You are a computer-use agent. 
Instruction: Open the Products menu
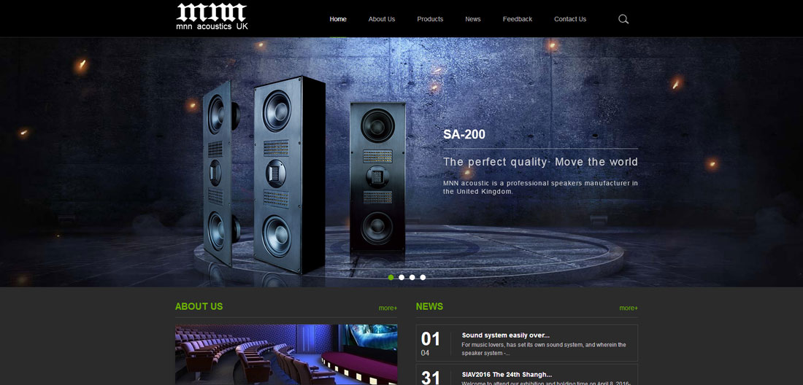tap(430, 19)
